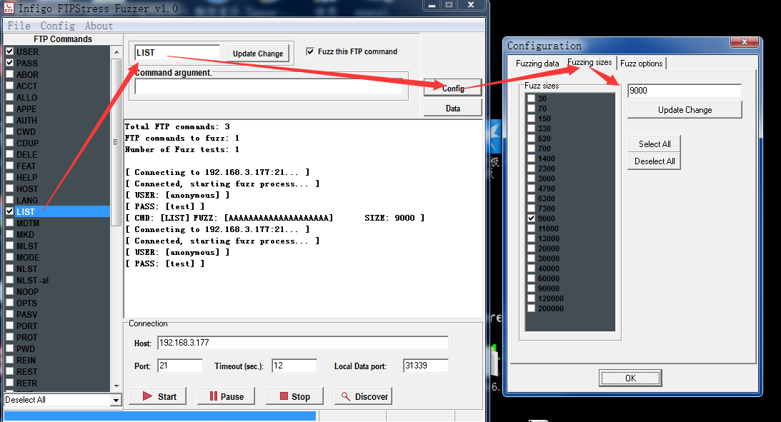Uncheck the LIST command checkbox
The width and height of the screenshot is (781, 422).
point(9,211)
